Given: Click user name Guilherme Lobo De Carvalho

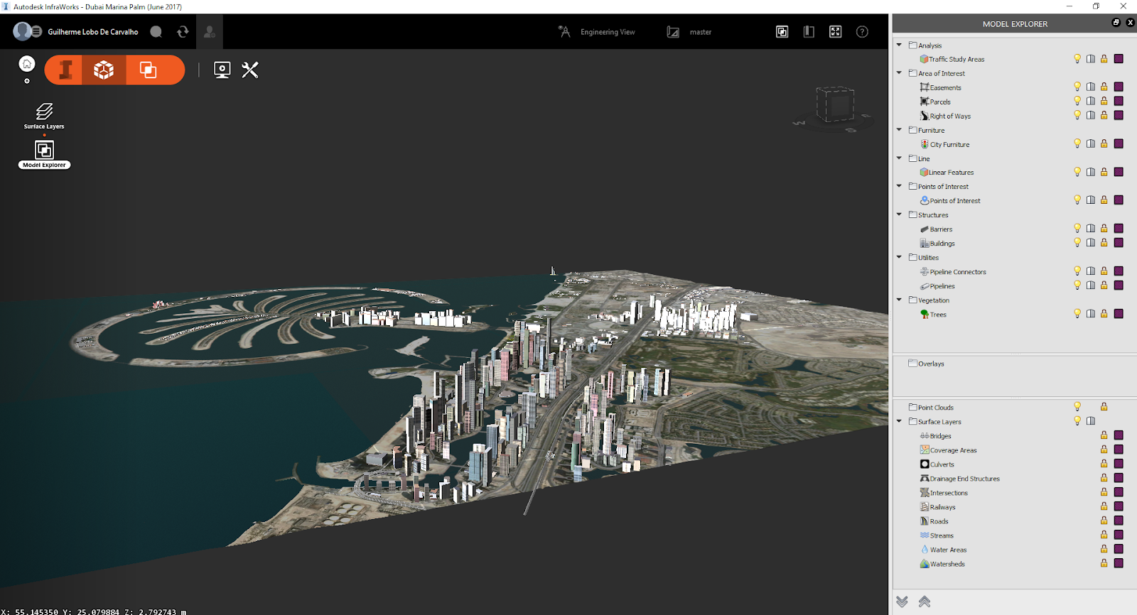Looking at the screenshot, I should coord(93,32).
